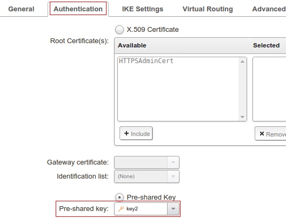Go to the Virtual Routing tab

(x=208, y=9)
